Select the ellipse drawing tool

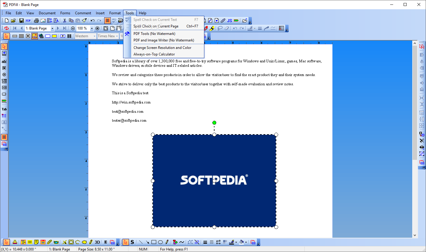pyautogui.click(x=160, y=242)
